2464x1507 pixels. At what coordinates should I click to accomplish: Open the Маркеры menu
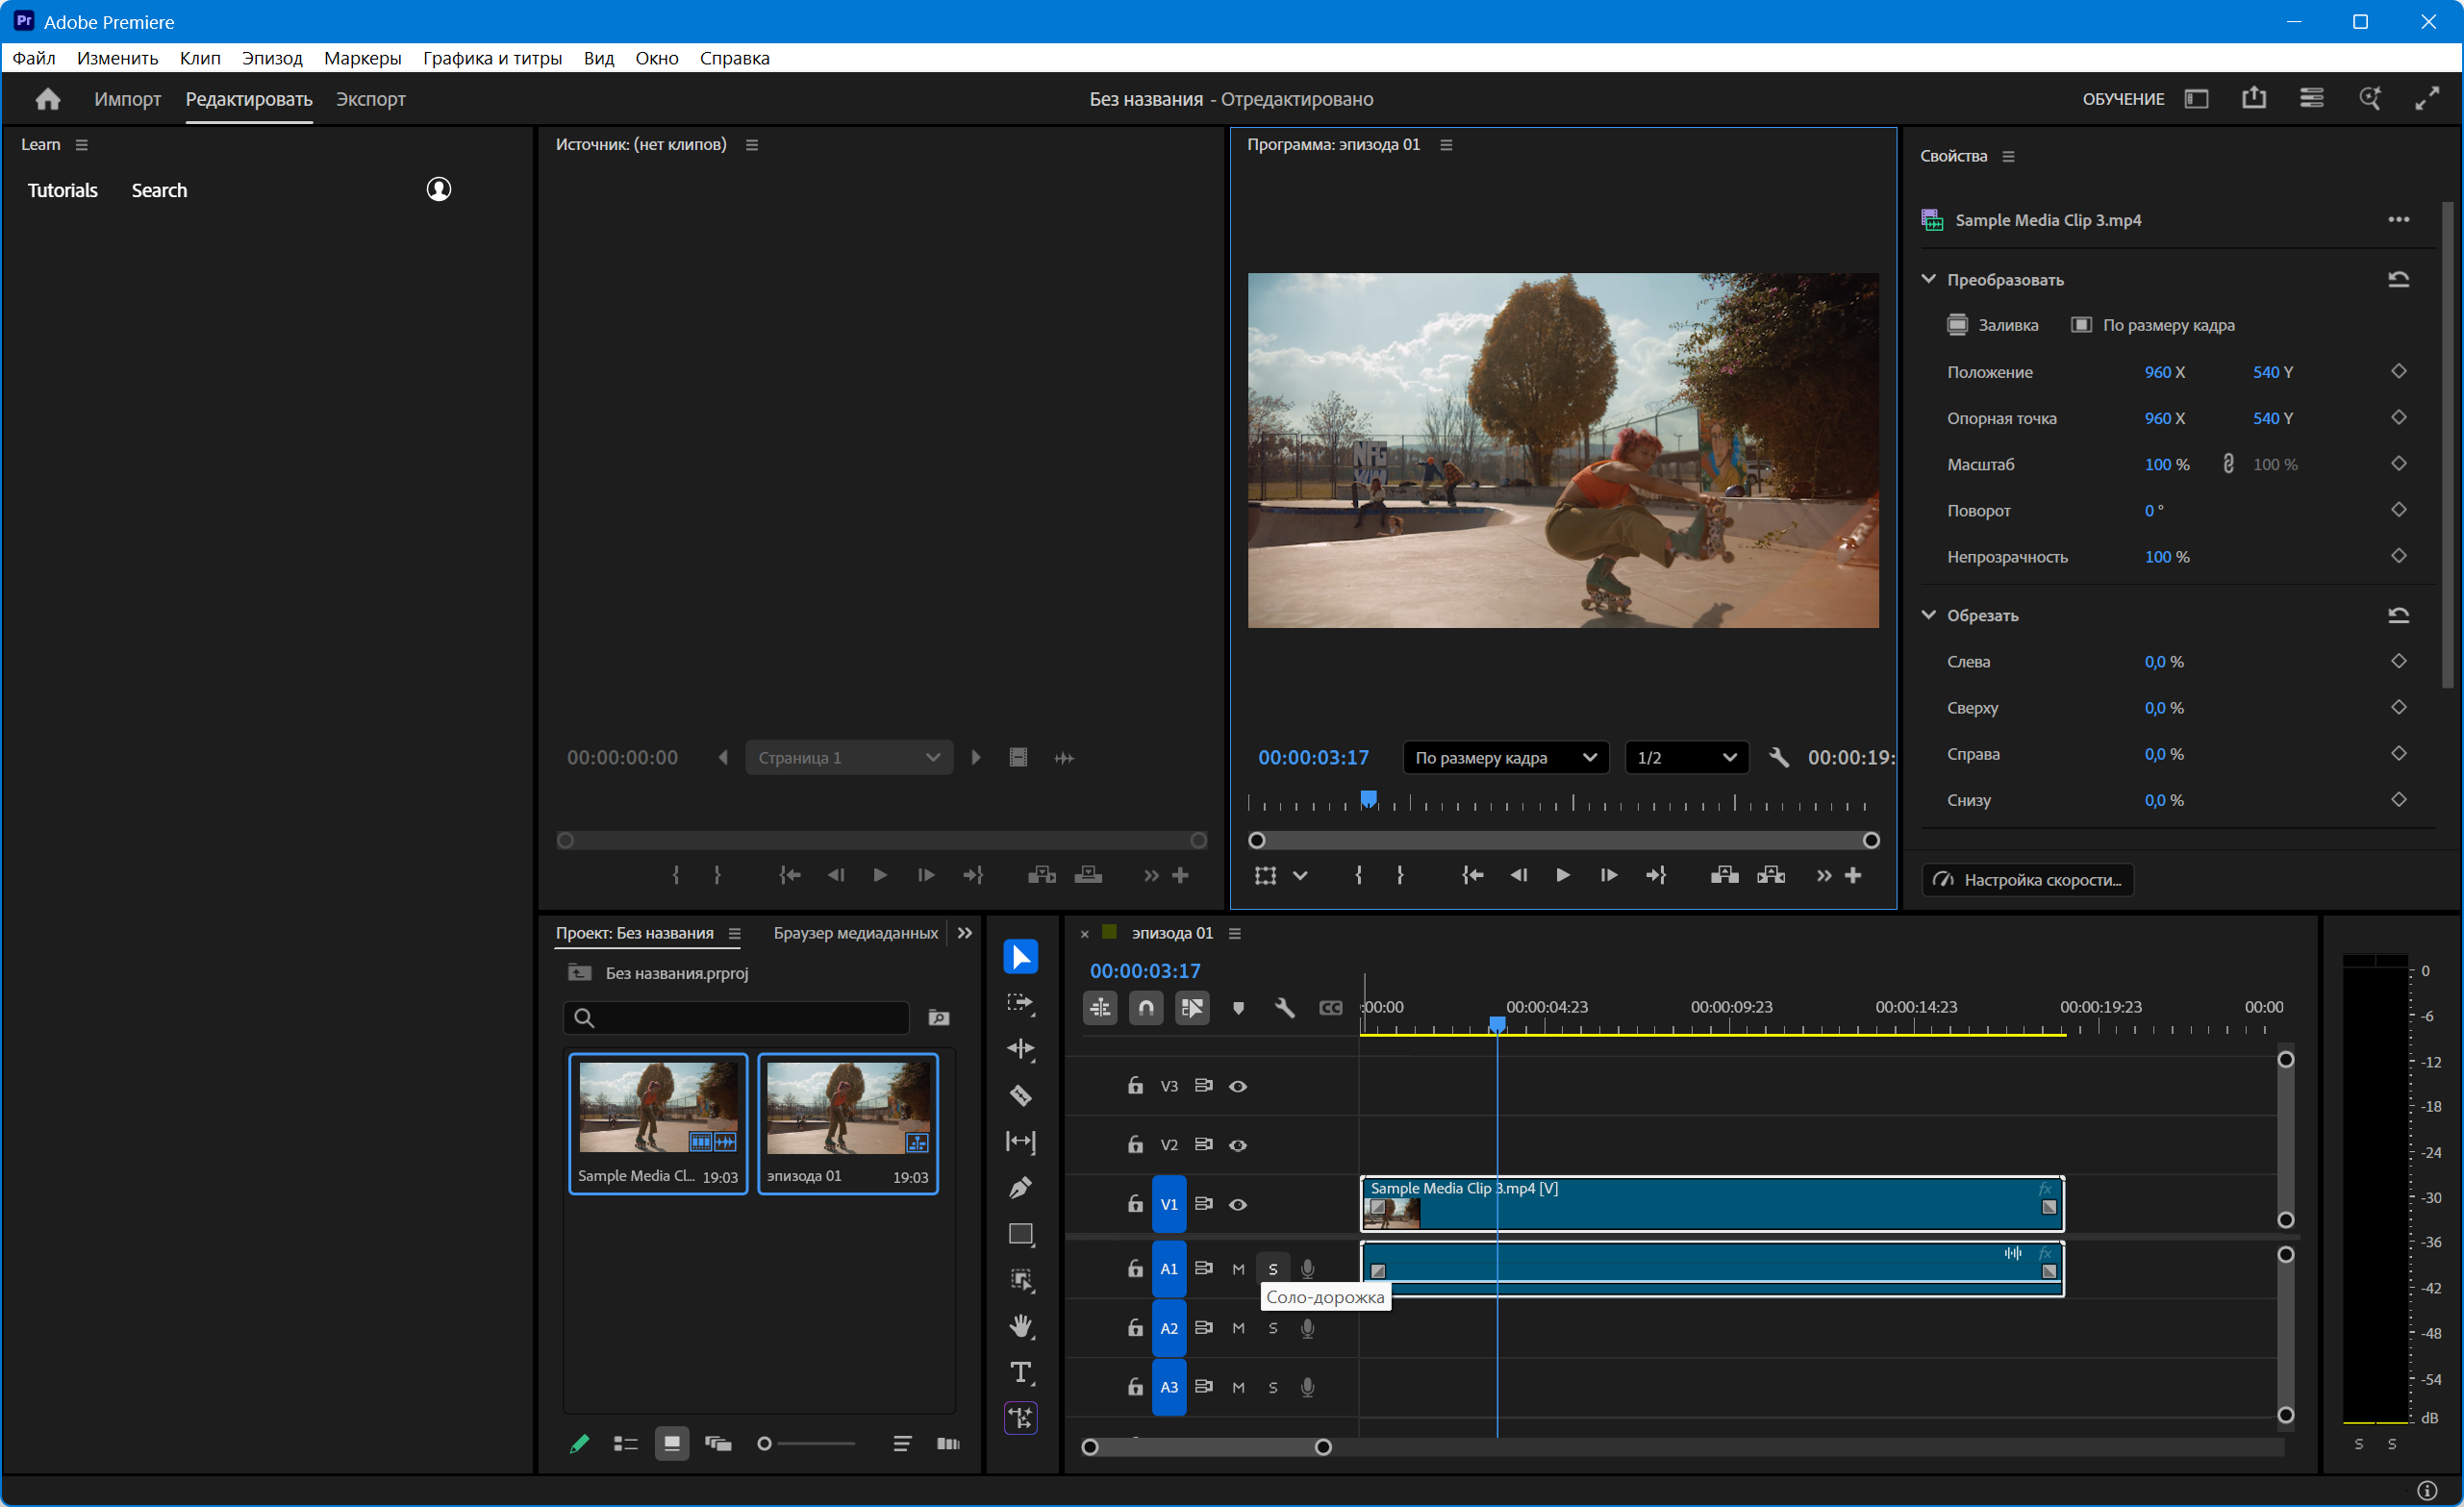(362, 58)
